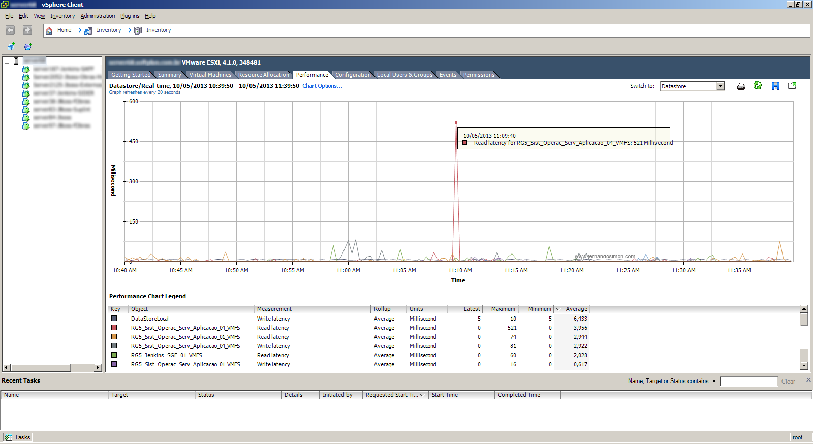Select the first Inventory breadcrumb icon
Image resolution: width=813 pixels, height=444 pixels.
click(x=88, y=30)
